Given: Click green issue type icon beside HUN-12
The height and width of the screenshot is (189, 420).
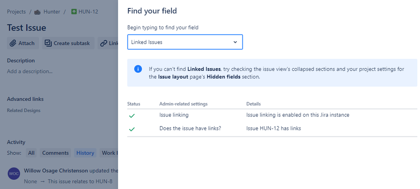Looking at the screenshot, I should (x=74, y=12).
